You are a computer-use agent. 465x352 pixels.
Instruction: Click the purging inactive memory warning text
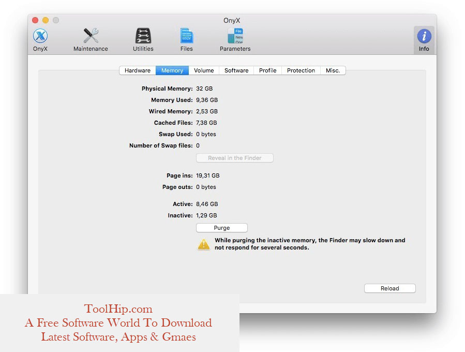(x=310, y=244)
